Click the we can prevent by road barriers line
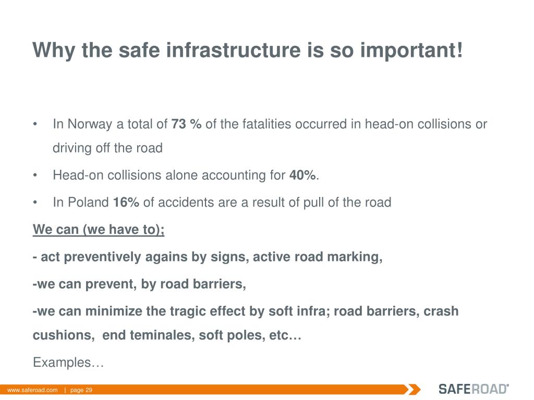The height and width of the screenshot is (400, 534). [x=139, y=284]
